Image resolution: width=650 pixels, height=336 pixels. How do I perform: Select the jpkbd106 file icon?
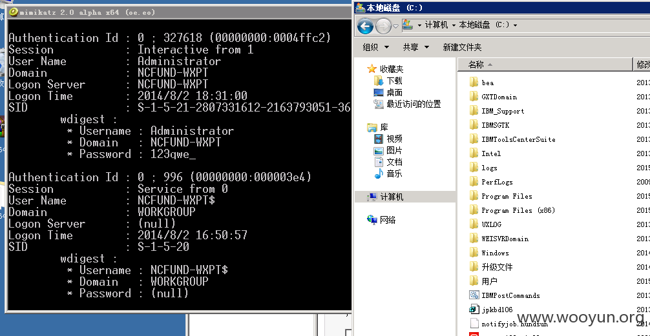[474, 309]
